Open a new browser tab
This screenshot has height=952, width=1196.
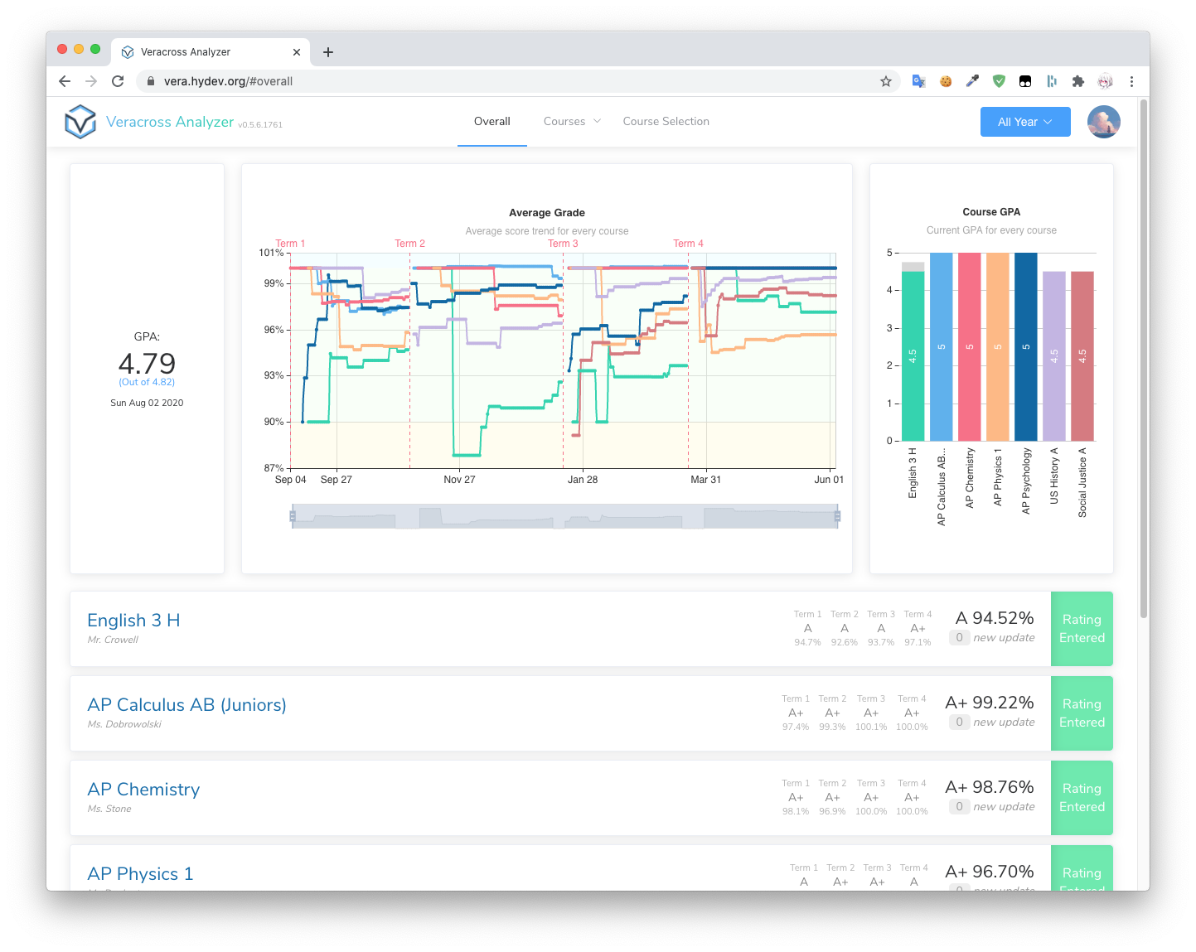(x=328, y=52)
